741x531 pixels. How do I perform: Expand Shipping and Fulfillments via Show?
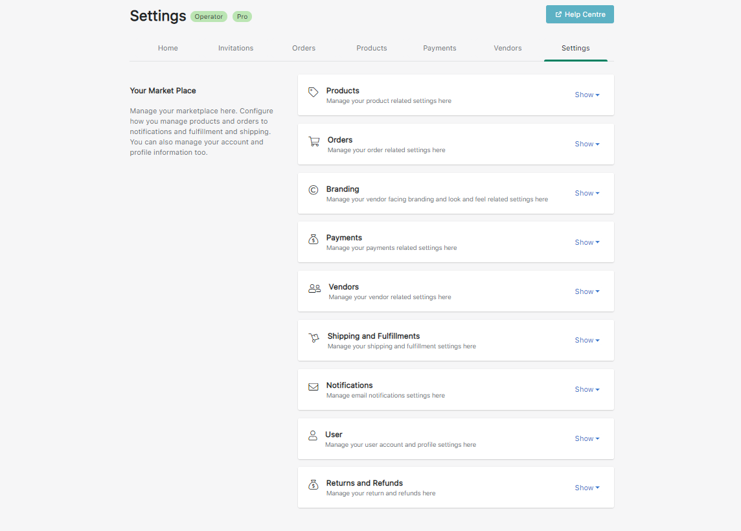coord(587,340)
